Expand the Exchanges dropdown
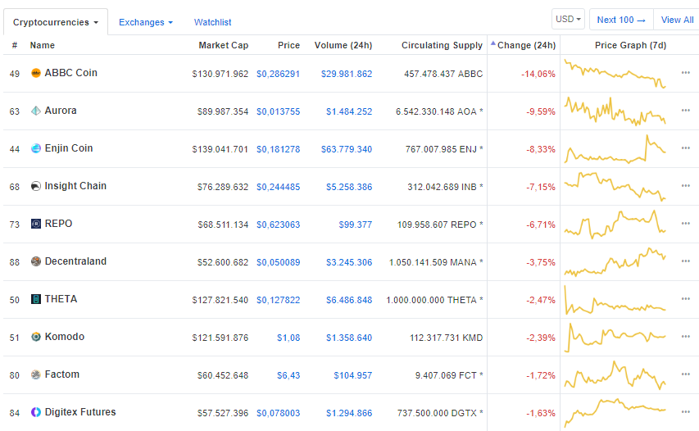Screen dimensions: 699x431 click(146, 22)
